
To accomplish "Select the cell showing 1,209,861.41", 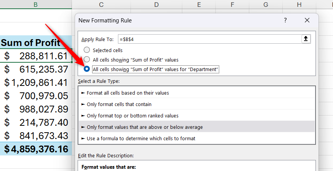I will [x=36, y=82].
